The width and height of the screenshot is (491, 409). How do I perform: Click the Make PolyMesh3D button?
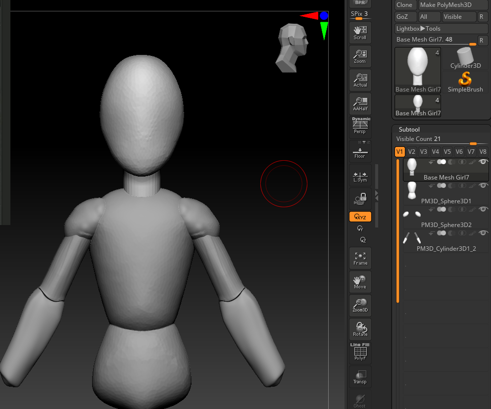pyautogui.click(x=446, y=5)
